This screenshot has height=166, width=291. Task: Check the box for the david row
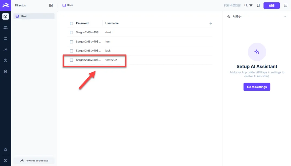point(71,32)
